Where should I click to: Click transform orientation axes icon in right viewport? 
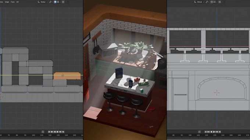(195, 2)
